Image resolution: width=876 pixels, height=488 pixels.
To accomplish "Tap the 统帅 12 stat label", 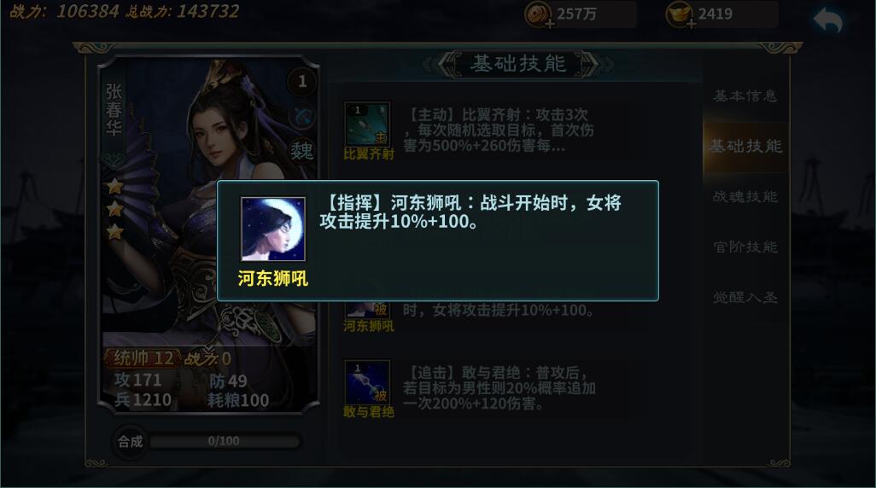I will tap(143, 358).
